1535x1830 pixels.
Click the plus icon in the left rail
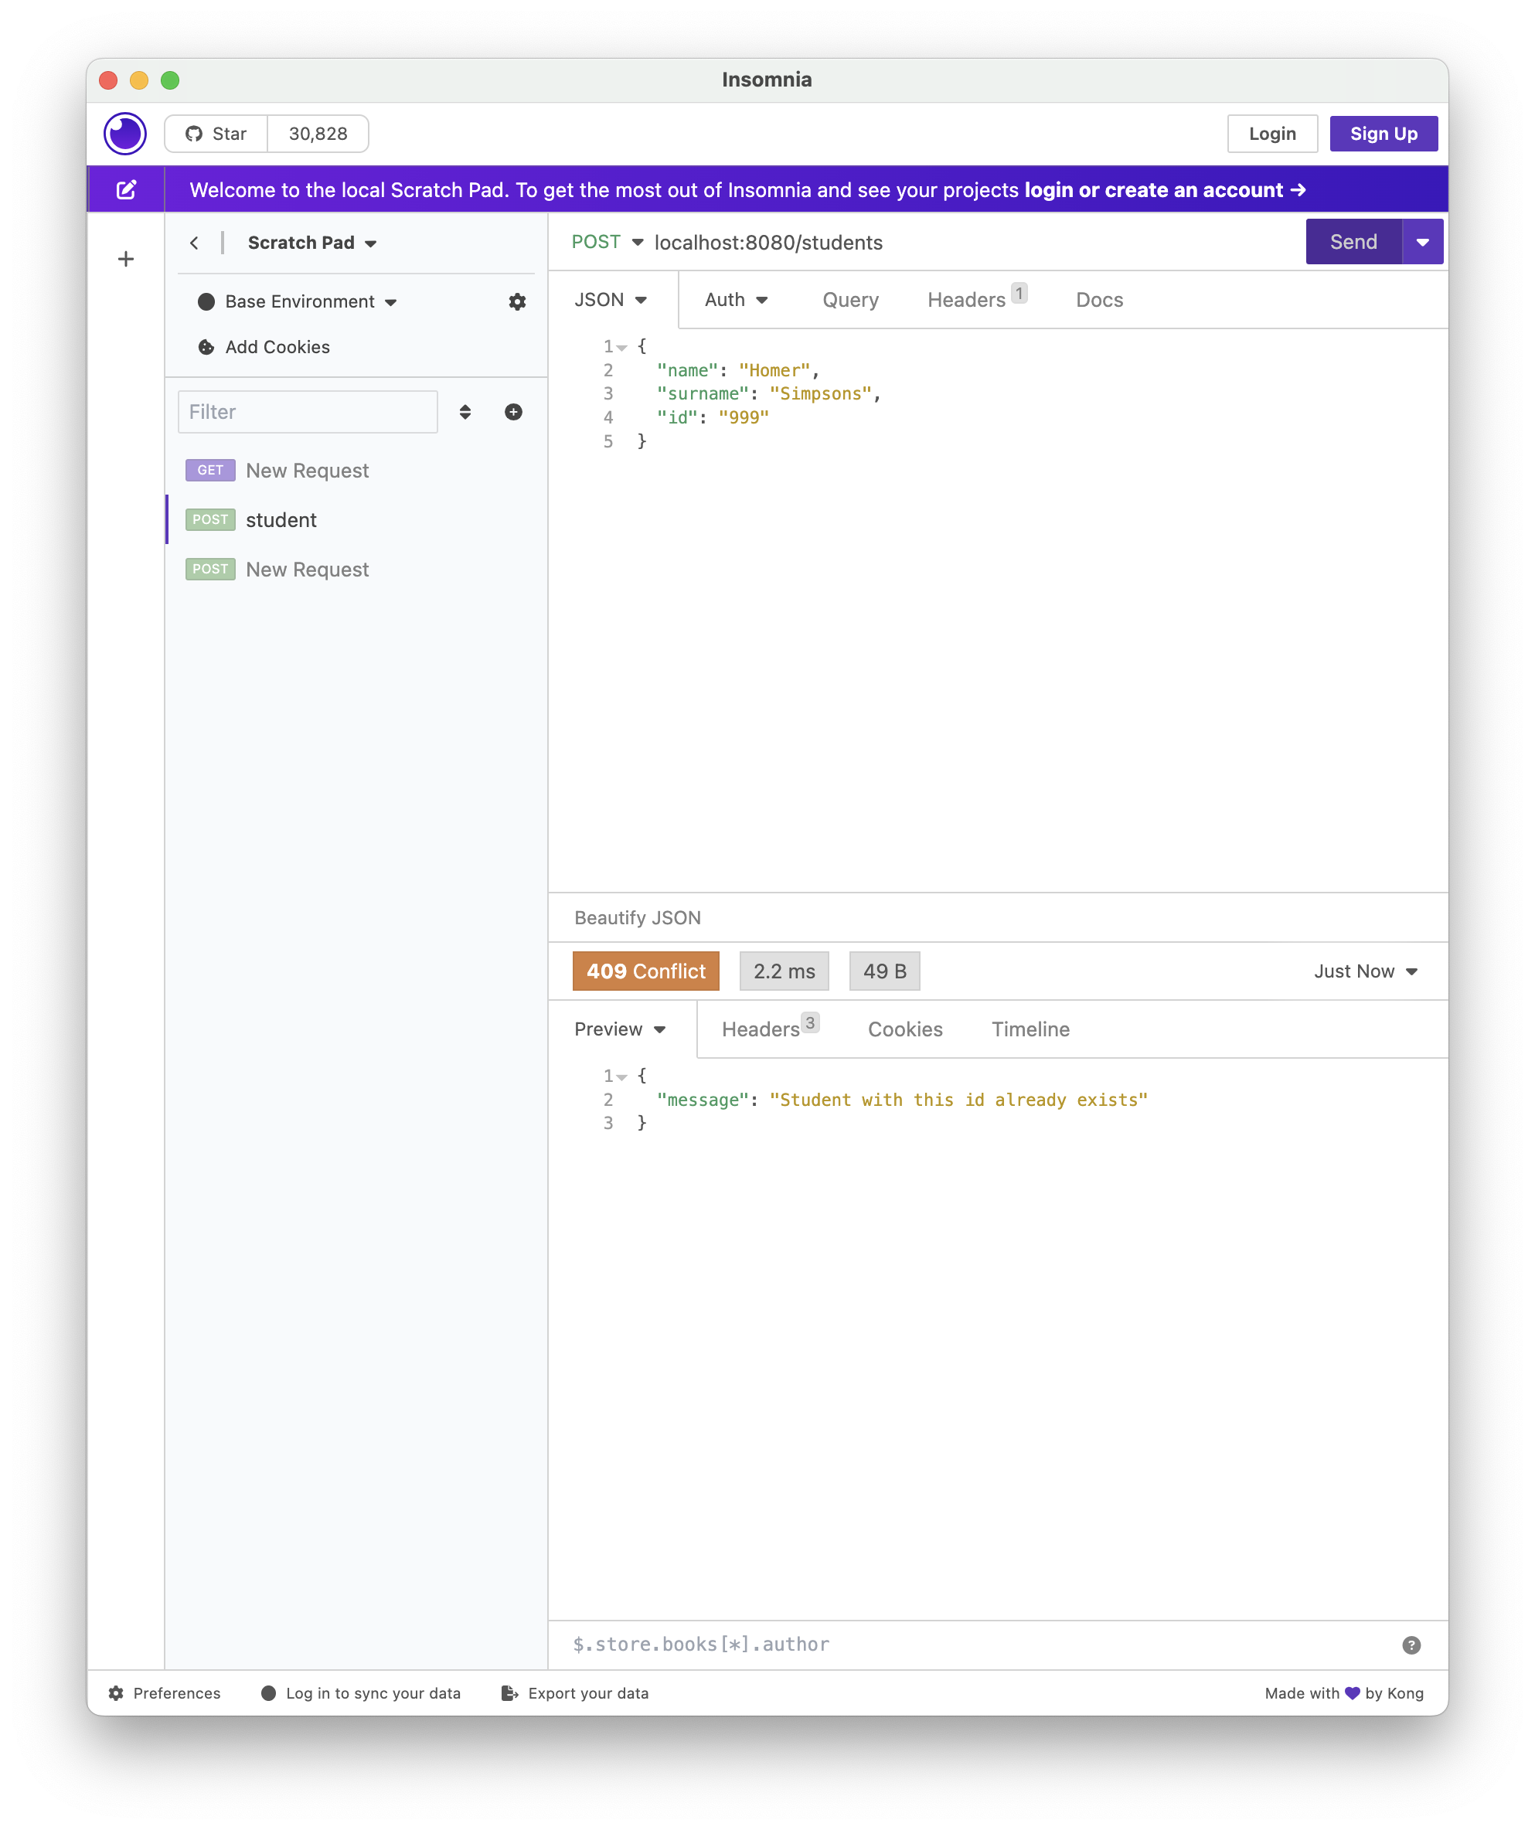127,259
